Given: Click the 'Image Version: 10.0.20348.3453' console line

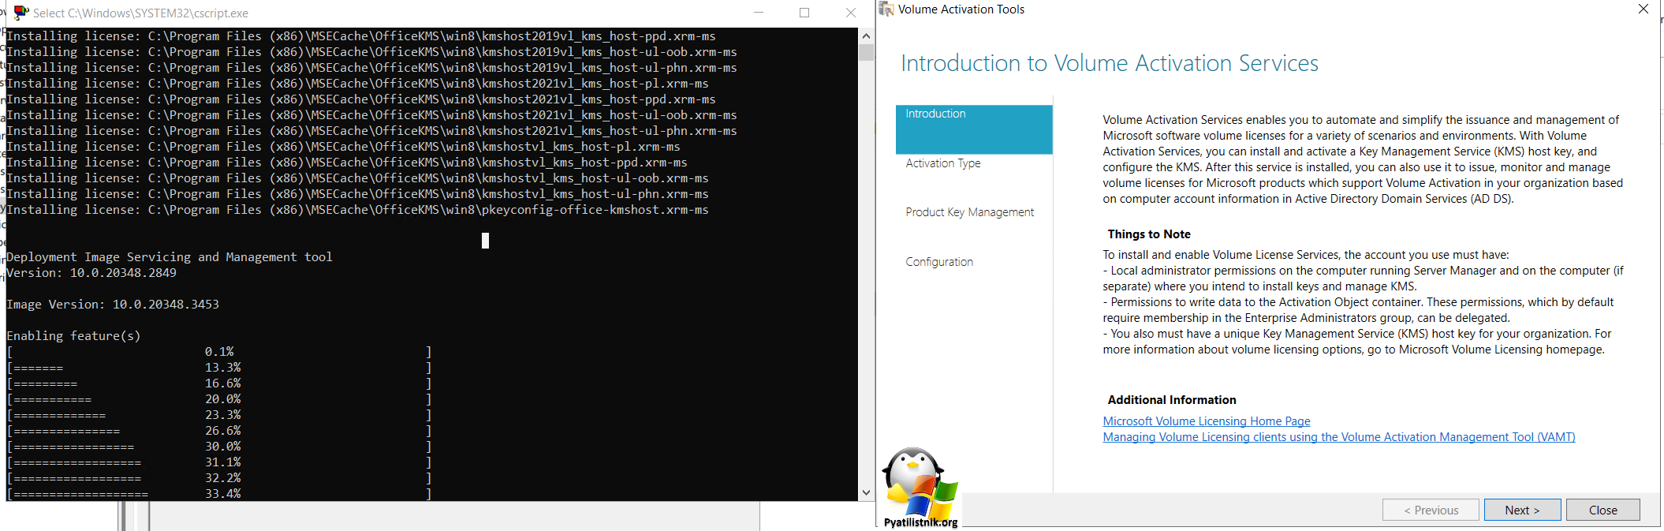Looking at the screenshot, I should 113,305.
